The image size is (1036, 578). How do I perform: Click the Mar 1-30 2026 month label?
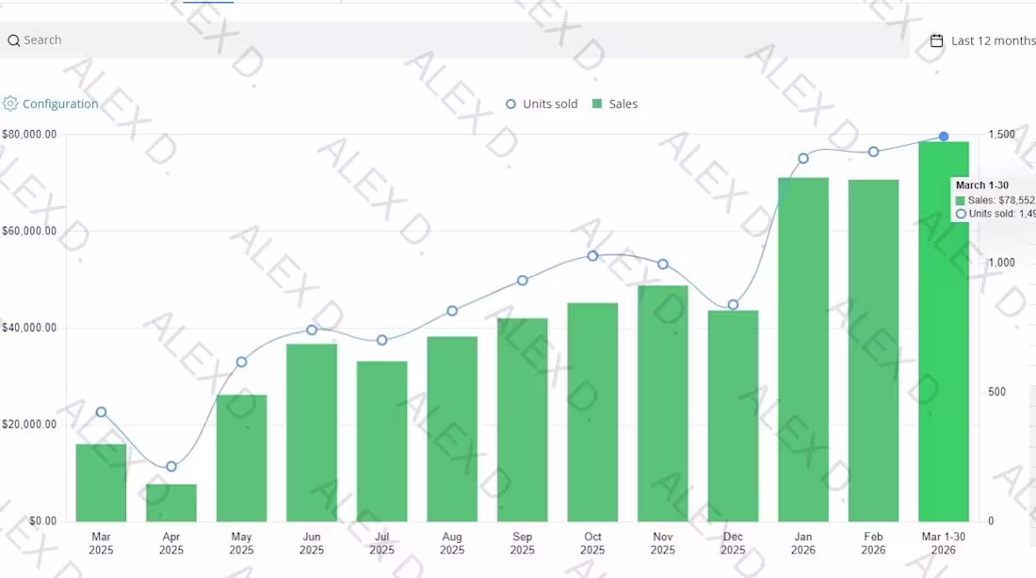click(944, 544)
